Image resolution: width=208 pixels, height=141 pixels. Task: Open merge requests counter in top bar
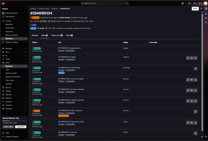pos(195,3)
